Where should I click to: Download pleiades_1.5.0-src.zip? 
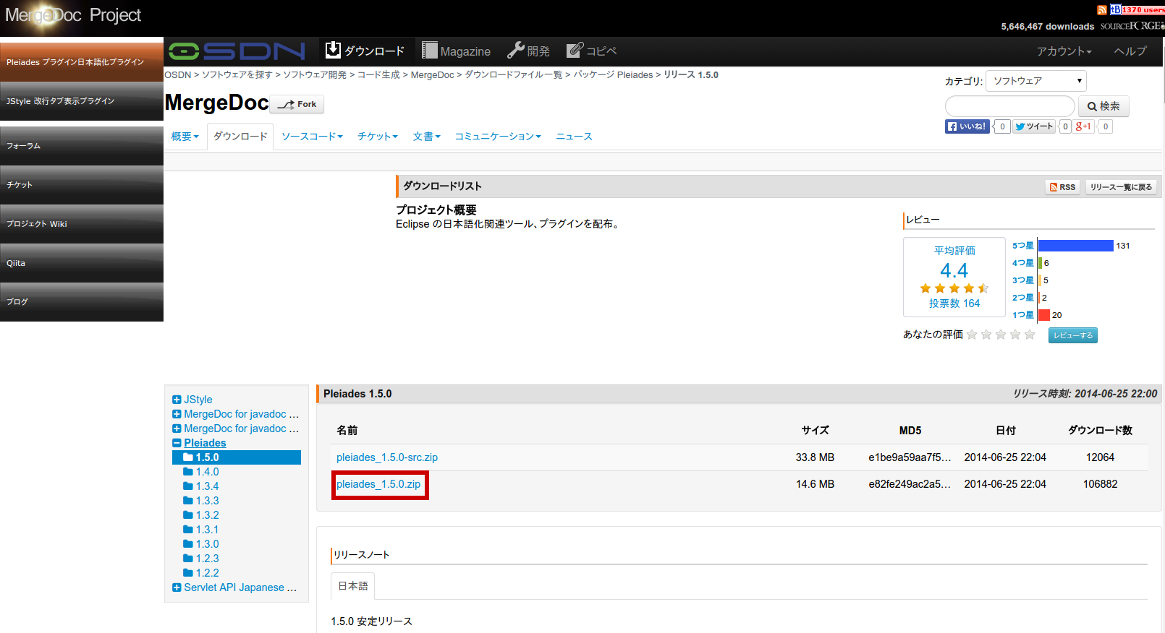[387, 457]
